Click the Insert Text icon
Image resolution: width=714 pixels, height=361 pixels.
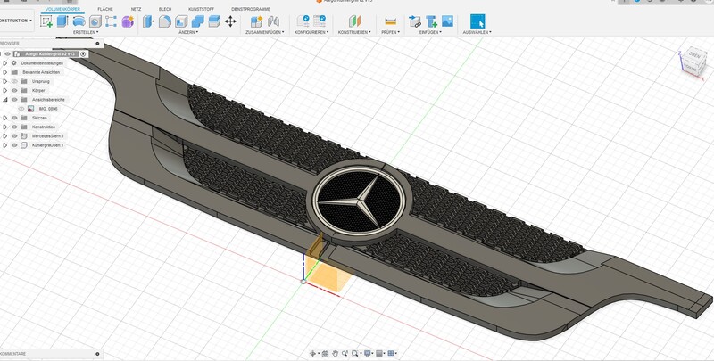431,21
